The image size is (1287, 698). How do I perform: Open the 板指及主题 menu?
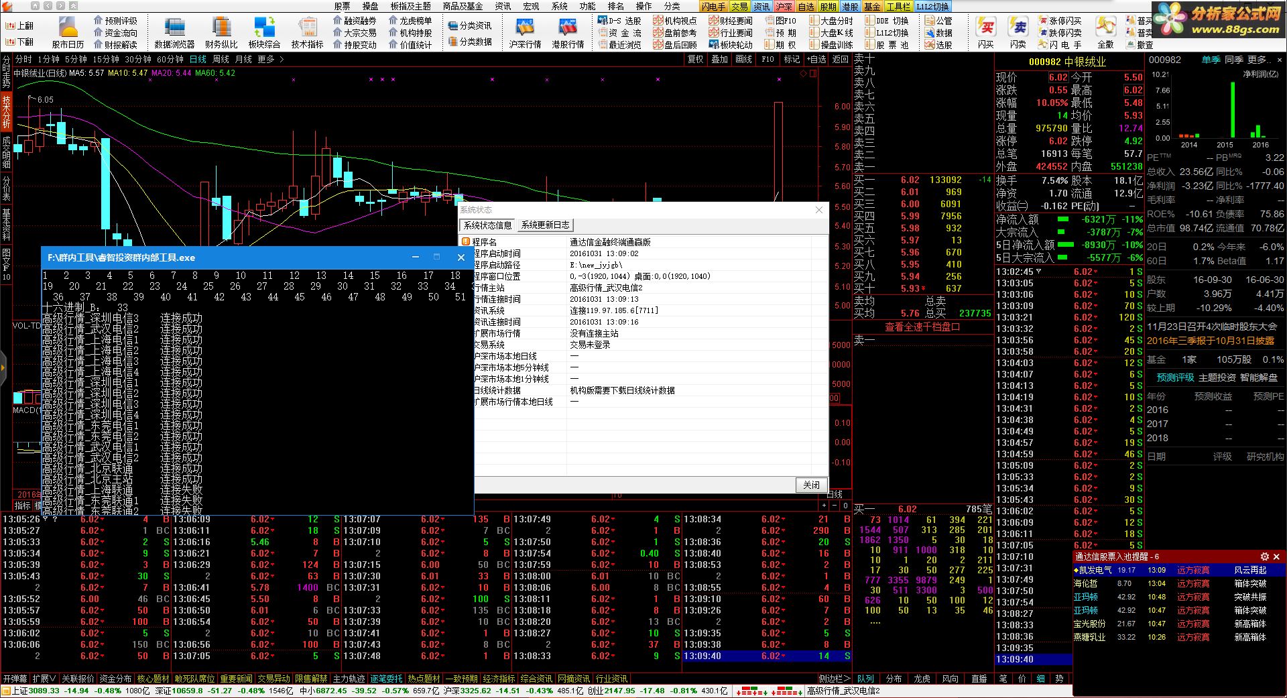[410, 6]
